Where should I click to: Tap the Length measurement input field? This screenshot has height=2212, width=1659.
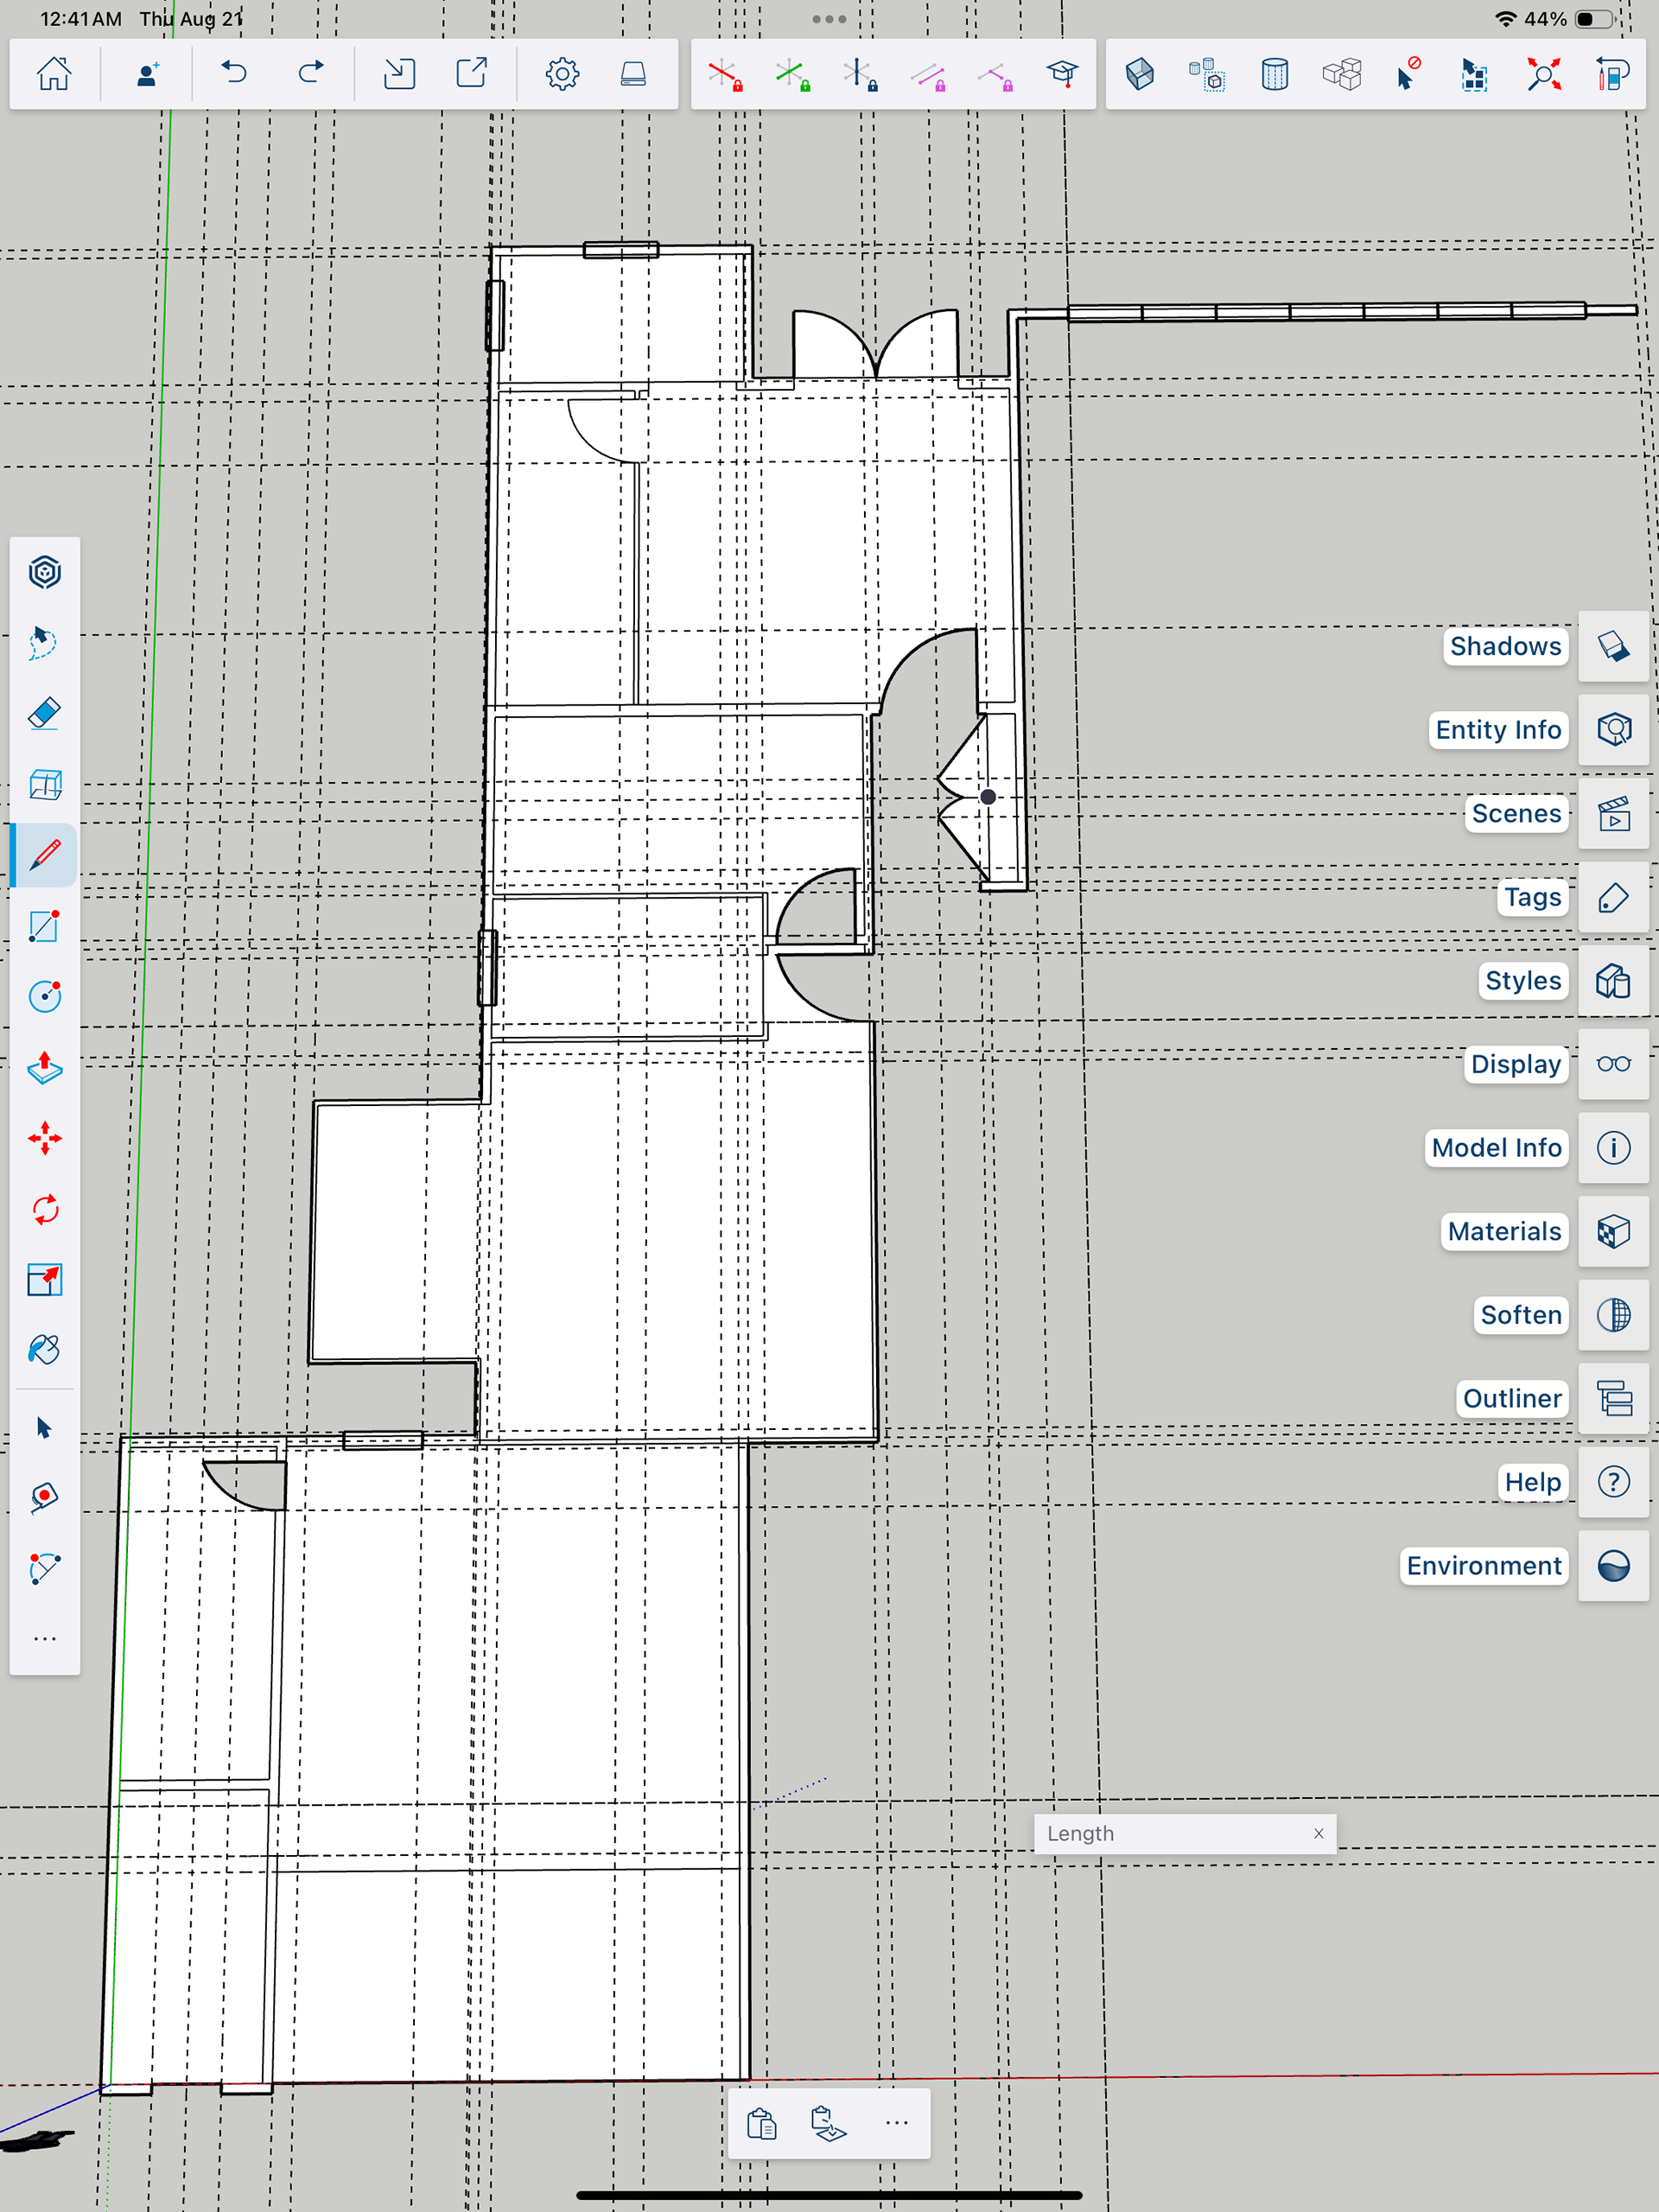[1170, 1833]
